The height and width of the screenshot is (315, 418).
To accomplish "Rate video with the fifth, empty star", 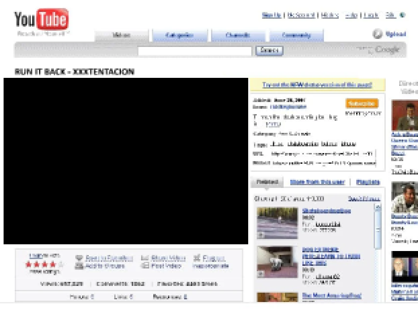I will pos(61,264).
